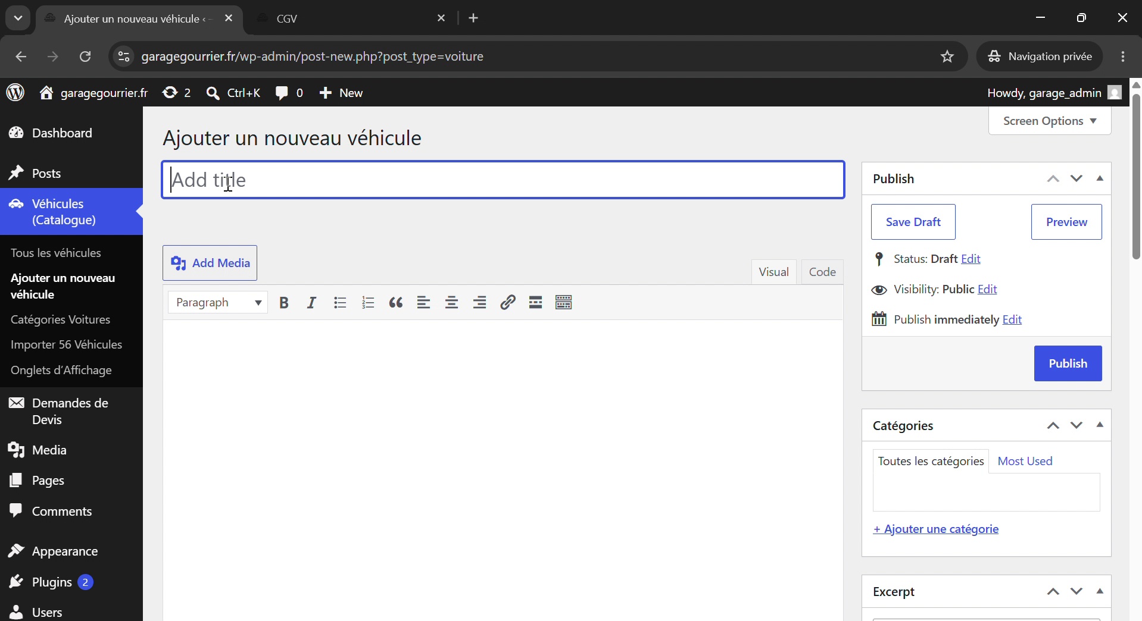The height and width of the screenshot is (621, 1142).
Task: Close the CGV tab
Action: [x=441, y=18]
